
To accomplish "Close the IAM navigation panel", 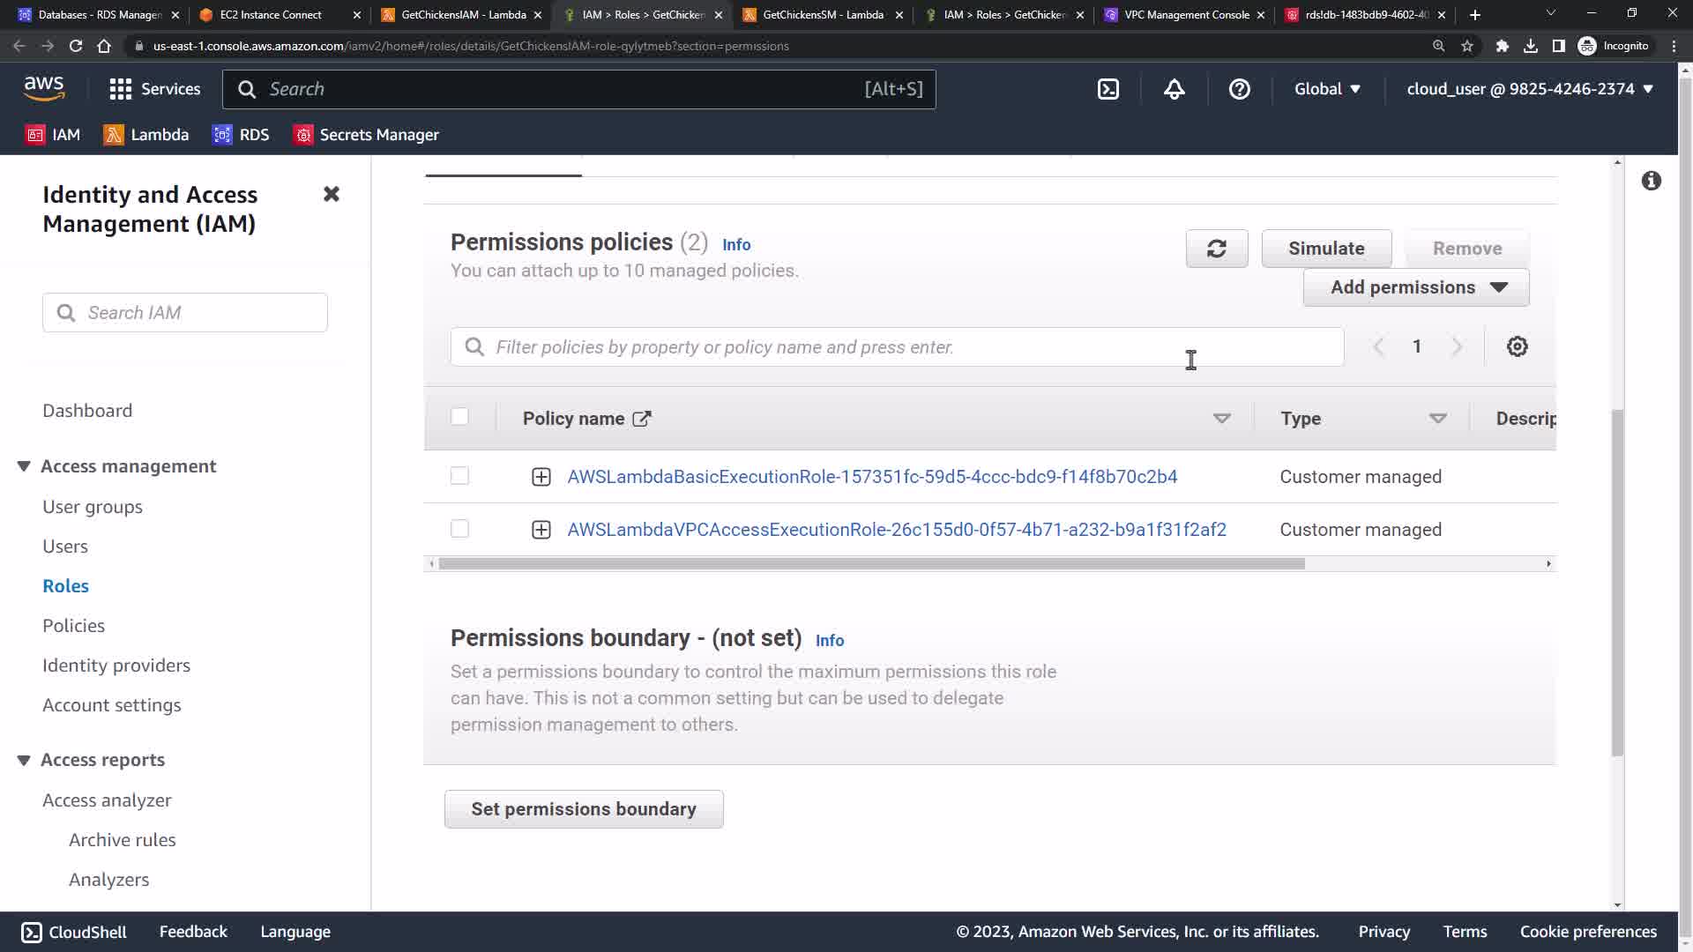I will (332, 194).
